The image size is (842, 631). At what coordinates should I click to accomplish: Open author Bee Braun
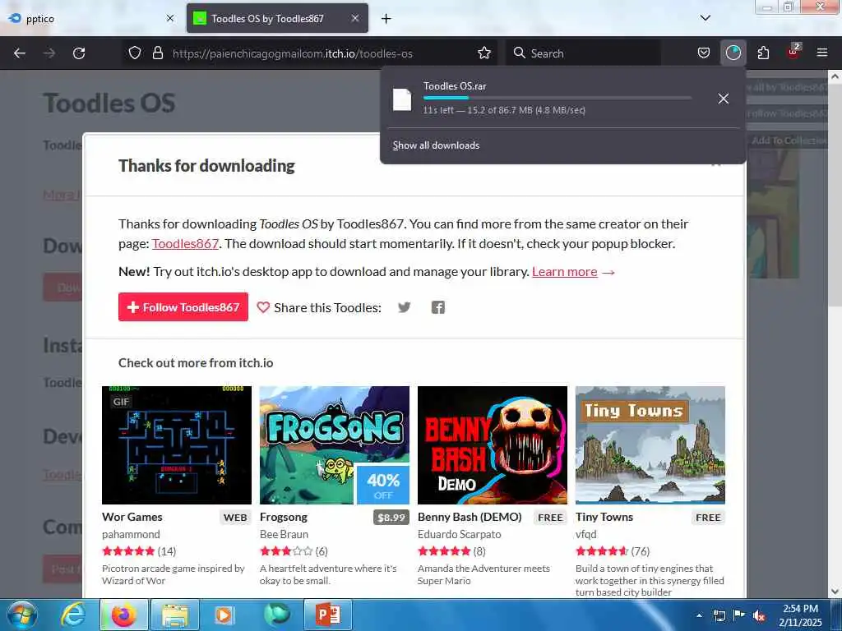(284, 534)
